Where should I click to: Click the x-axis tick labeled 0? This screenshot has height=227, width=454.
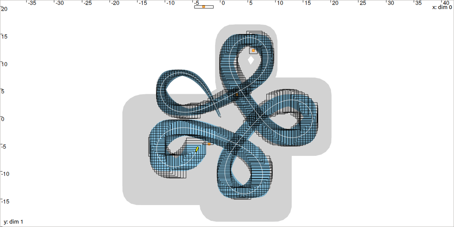pyautogui.click(x=223, y=3)
